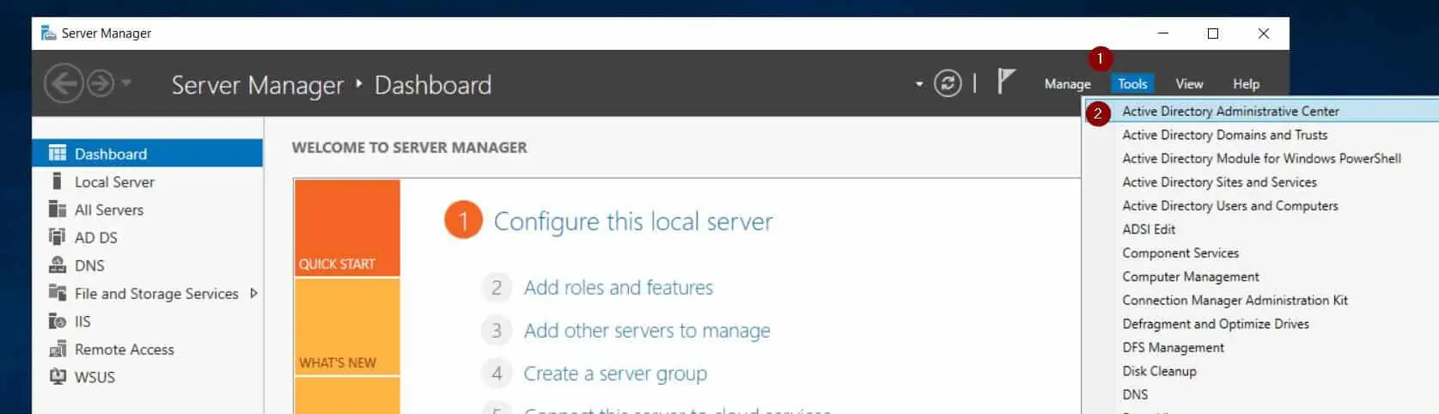1439x414 pixels.
Task: Expand File and Storage Services arrow
Action: (x=253, y=293)
